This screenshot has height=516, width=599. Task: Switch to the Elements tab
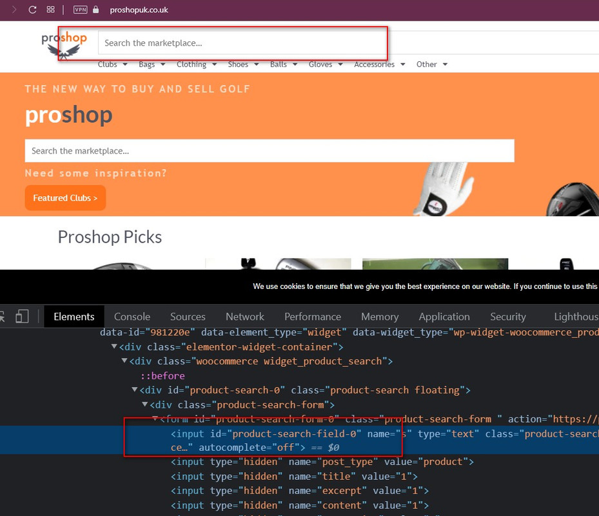74,317
